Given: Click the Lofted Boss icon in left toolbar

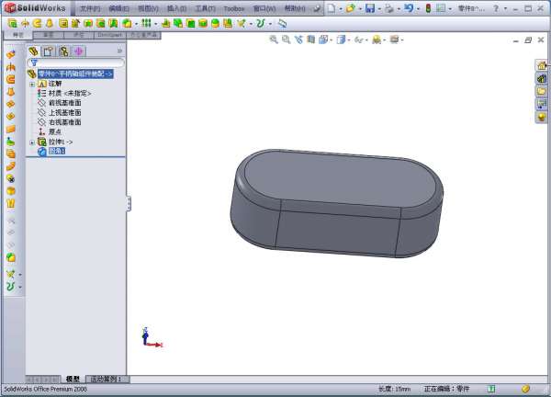Looking at the screenshot, I should tap(11, 92).
